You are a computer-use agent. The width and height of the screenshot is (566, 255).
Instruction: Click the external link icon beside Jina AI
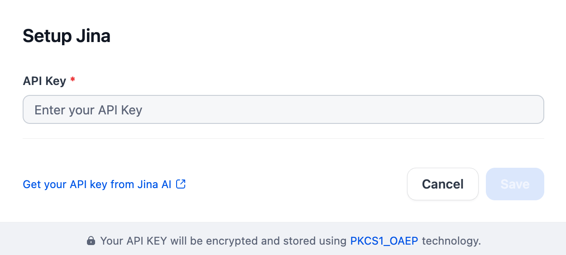click(x=181, y=184)
